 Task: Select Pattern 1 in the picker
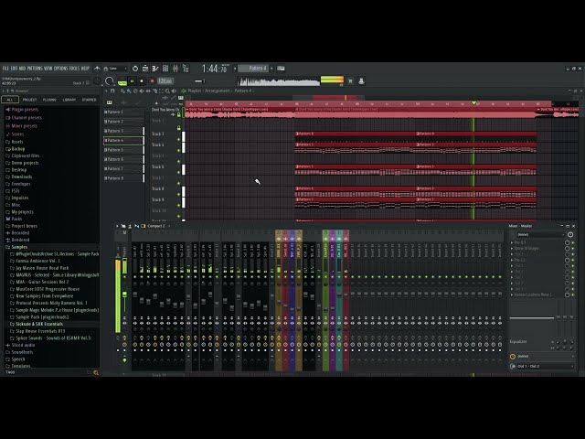[124, 112]
